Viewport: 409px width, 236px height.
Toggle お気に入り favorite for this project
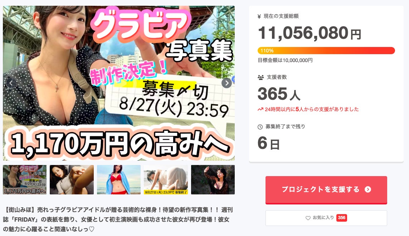coord(326,218)
